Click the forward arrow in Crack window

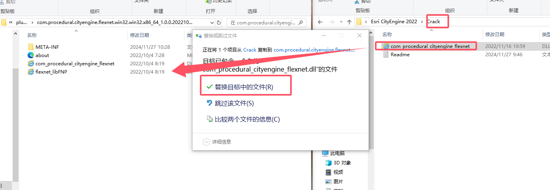click(331, 22)
